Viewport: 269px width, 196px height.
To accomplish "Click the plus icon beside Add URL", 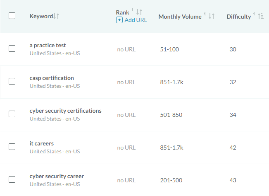I will click(119, 20).
